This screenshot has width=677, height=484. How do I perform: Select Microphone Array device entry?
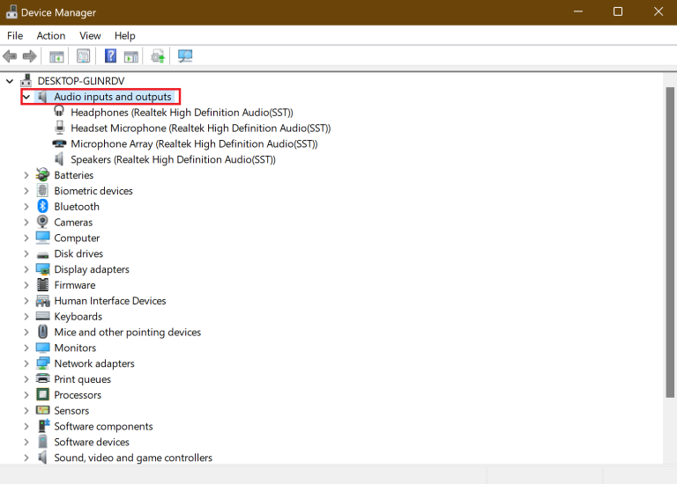[x=193, y=143]
